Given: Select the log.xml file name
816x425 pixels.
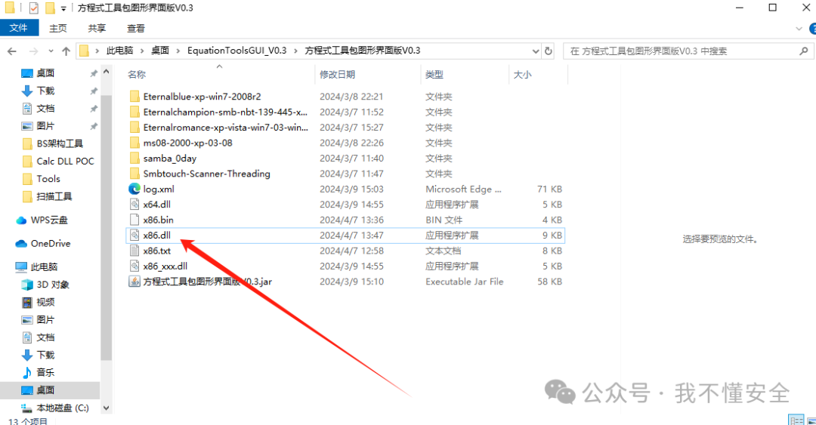Looking at the screenshot, I should (x=159, y=189).
